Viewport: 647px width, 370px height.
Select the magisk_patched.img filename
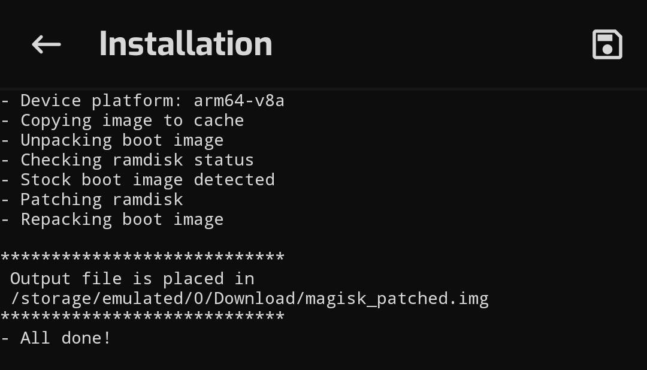[x=397, y=299]
